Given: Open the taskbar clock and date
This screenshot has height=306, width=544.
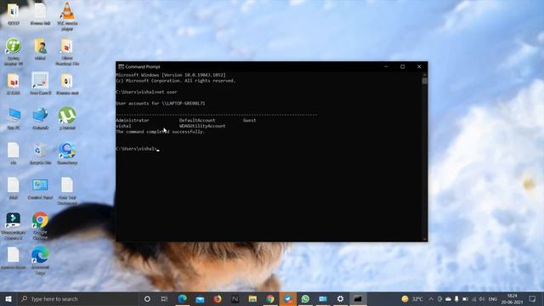Looking at the screenshot, I should click(512, 298).
